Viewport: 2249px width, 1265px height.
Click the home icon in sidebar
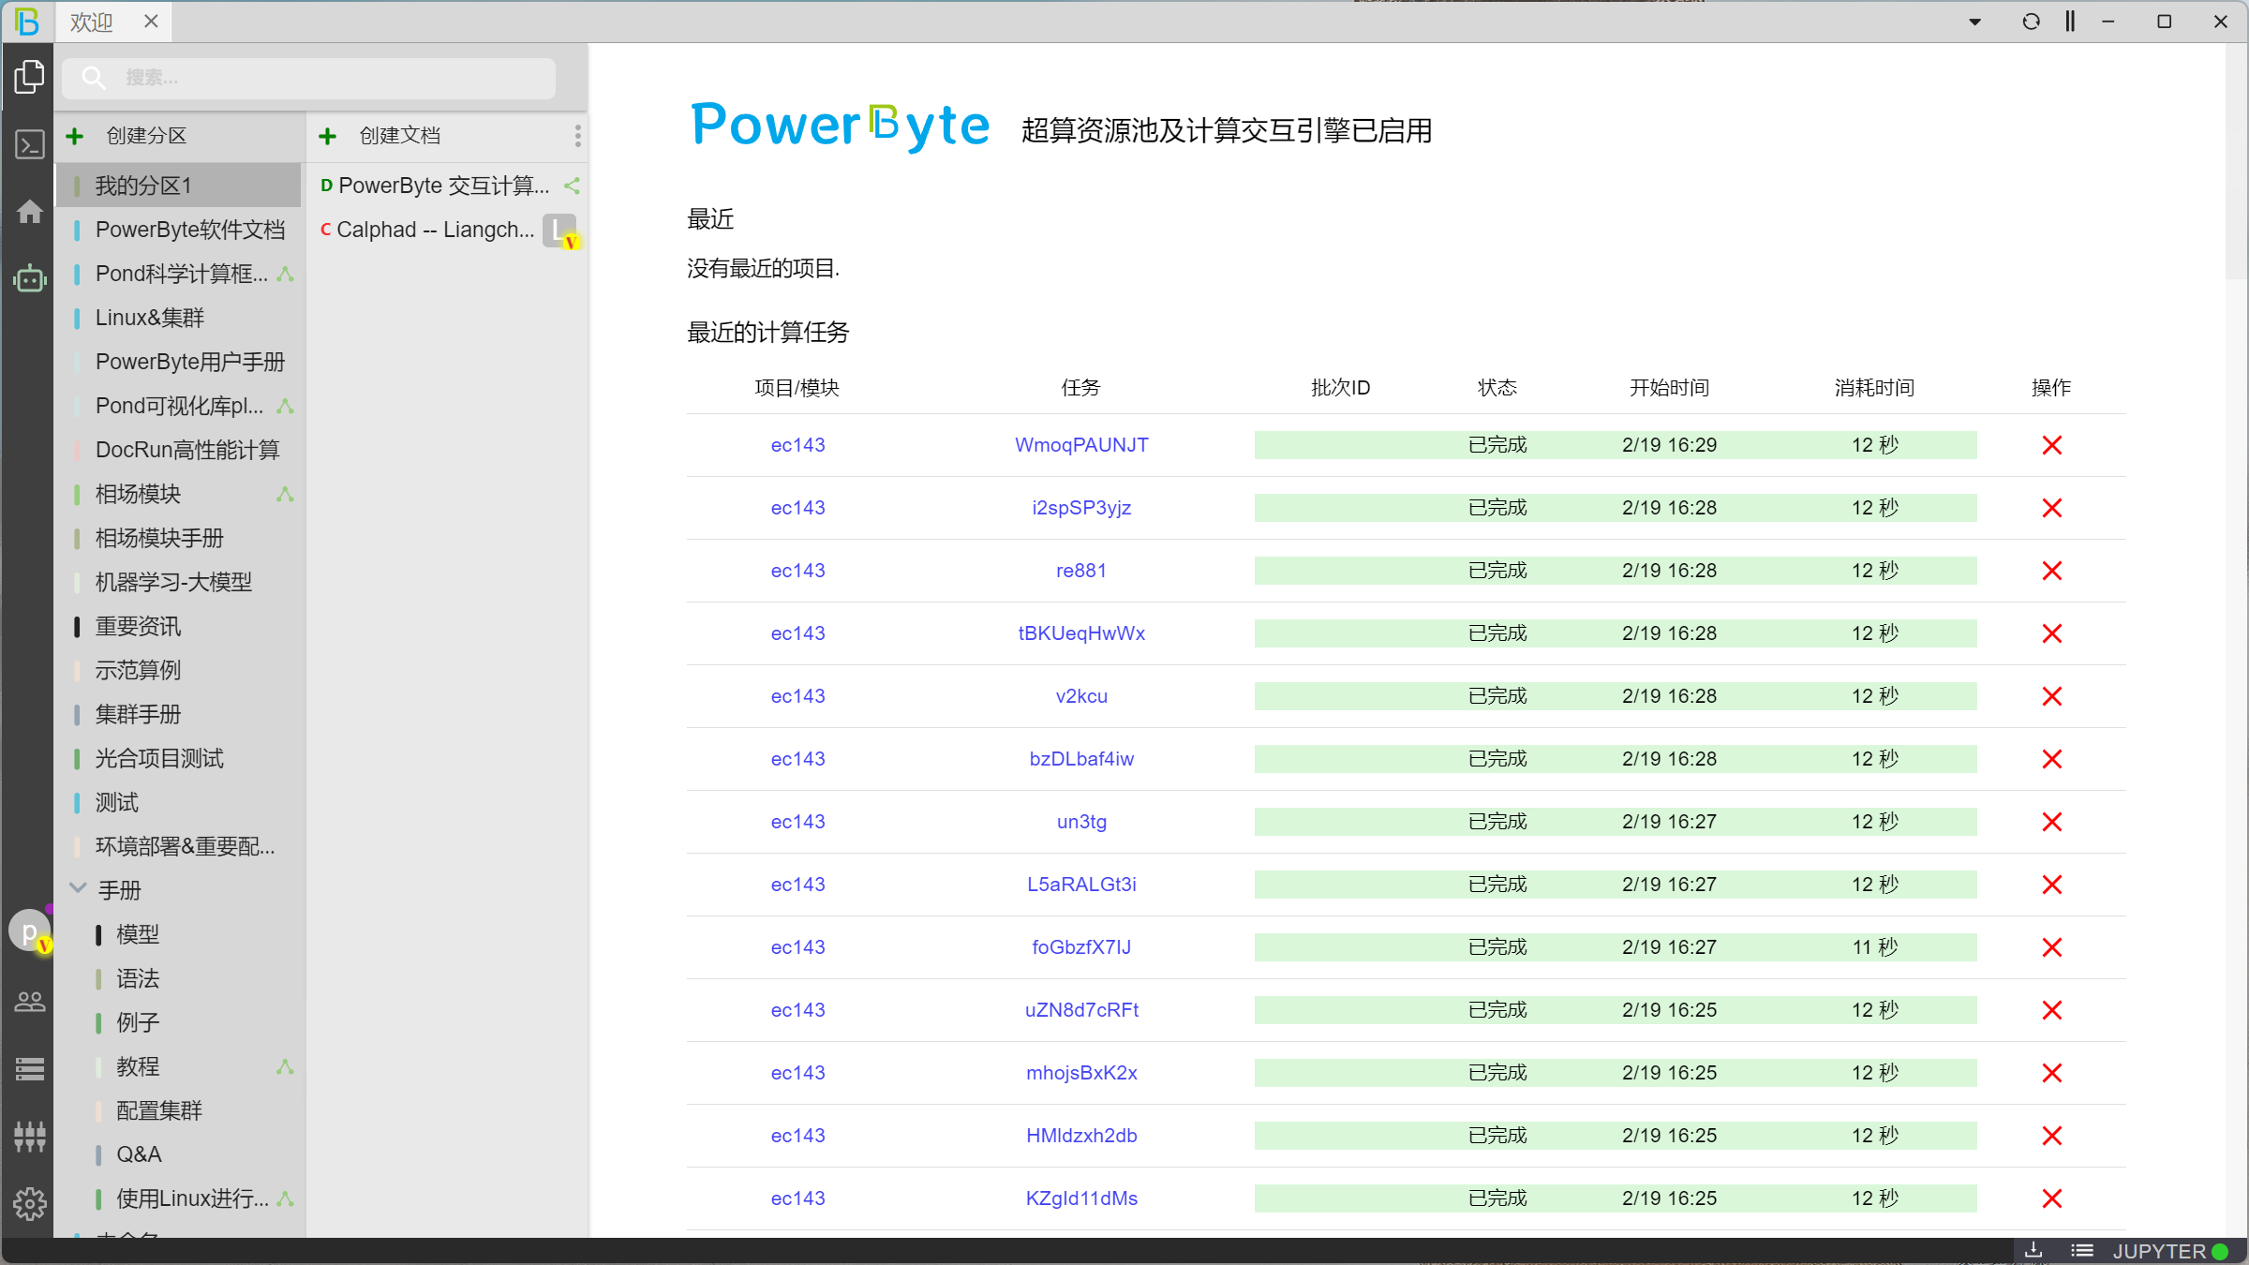30,212
